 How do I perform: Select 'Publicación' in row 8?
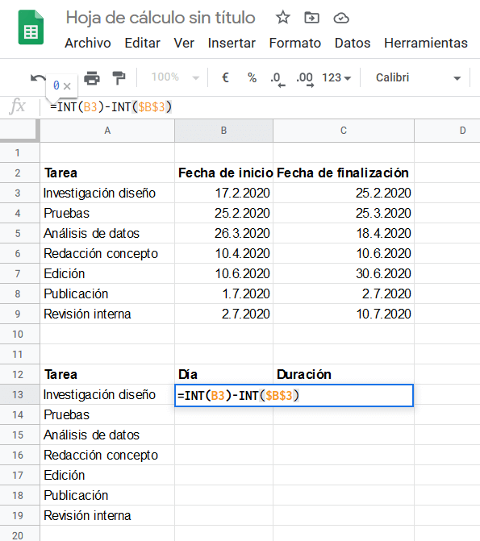pos(107,293)
